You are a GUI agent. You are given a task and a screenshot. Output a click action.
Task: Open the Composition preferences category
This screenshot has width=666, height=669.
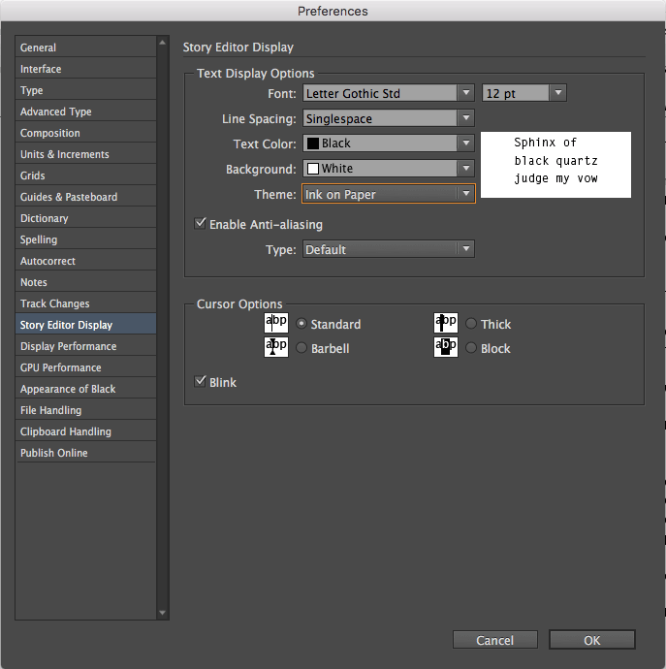coord(85,133)
